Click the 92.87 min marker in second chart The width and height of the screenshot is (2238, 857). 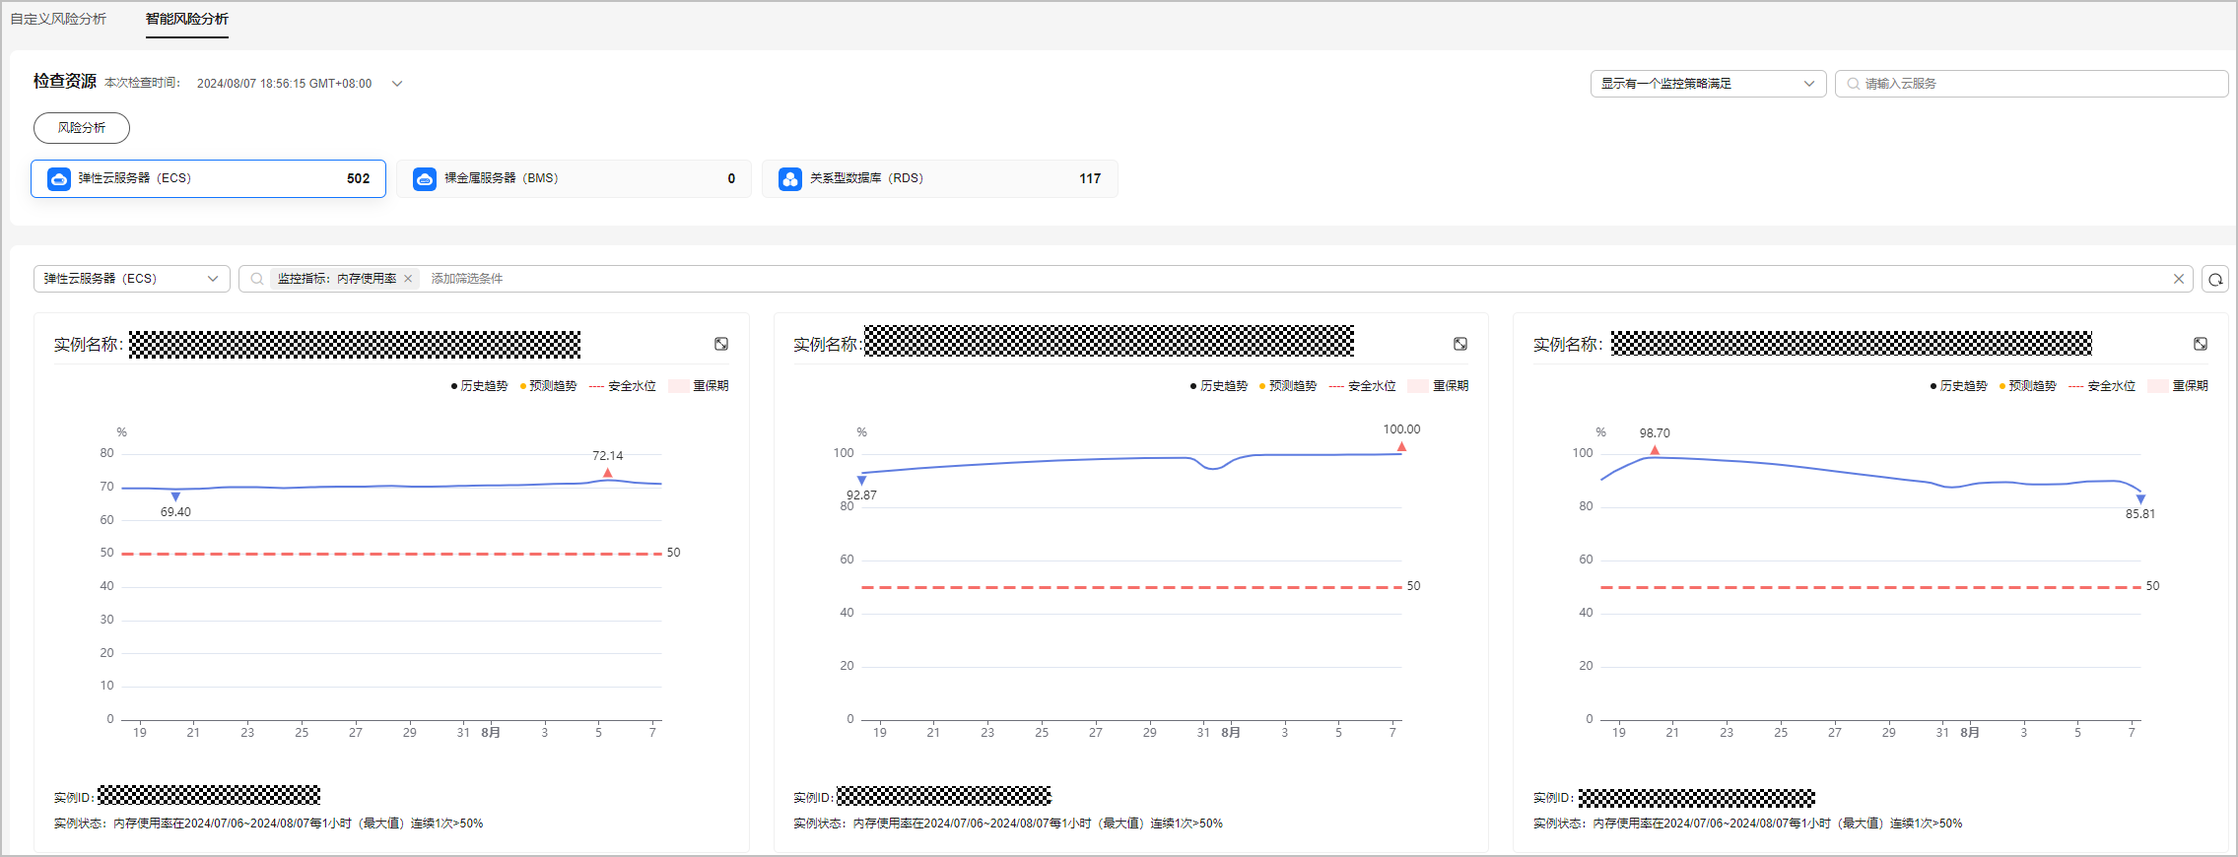861,481
